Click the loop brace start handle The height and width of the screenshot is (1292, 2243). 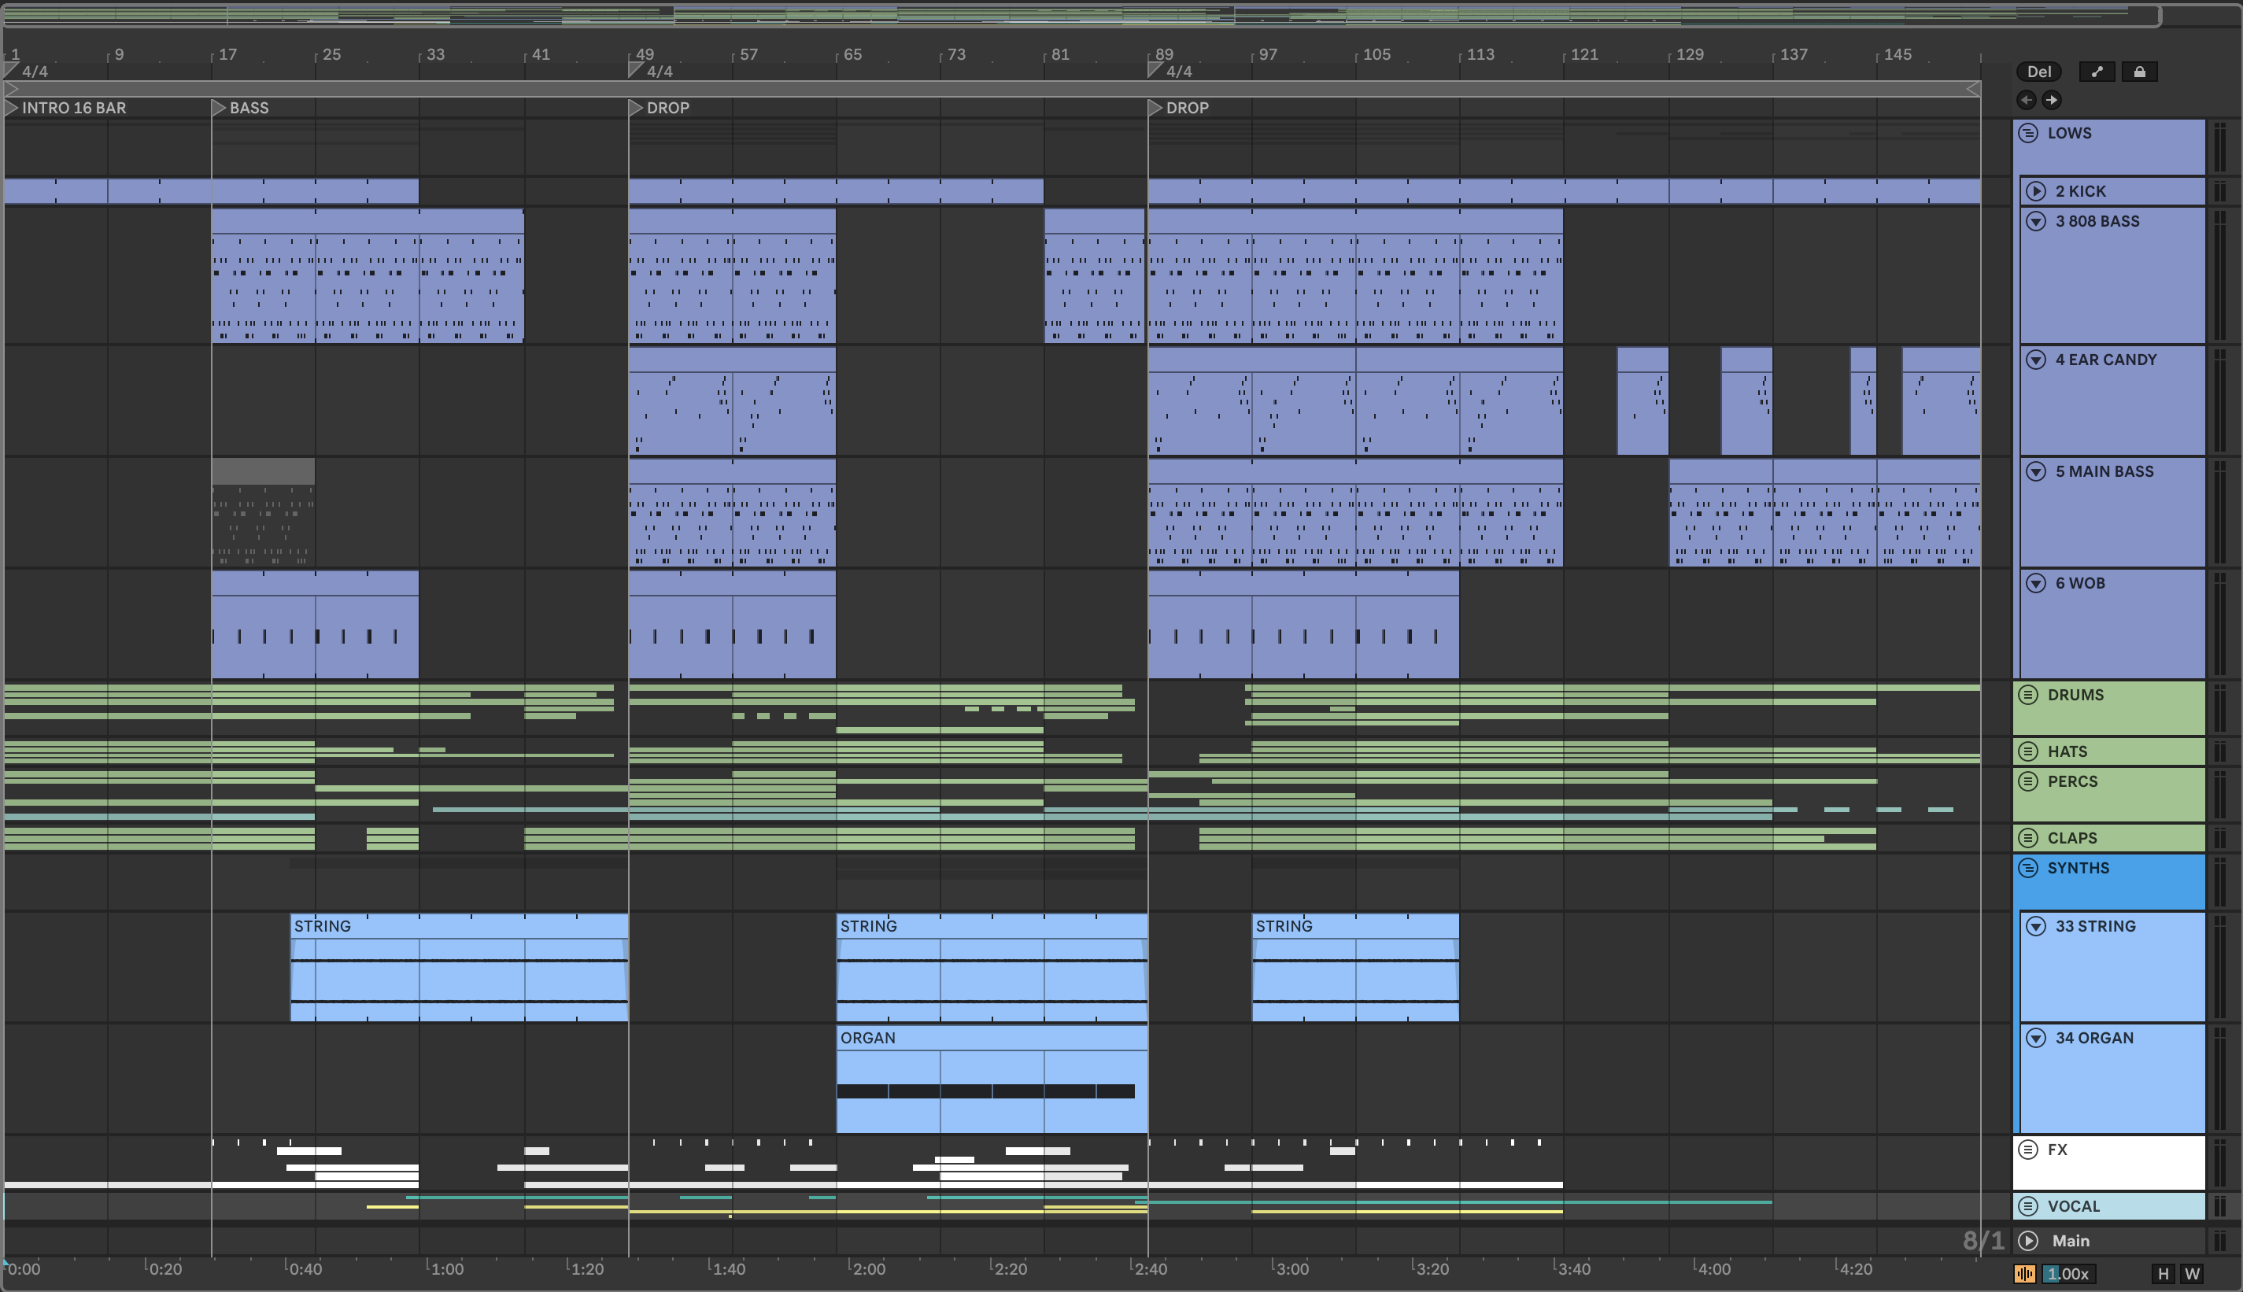click(x=12, y=89)
